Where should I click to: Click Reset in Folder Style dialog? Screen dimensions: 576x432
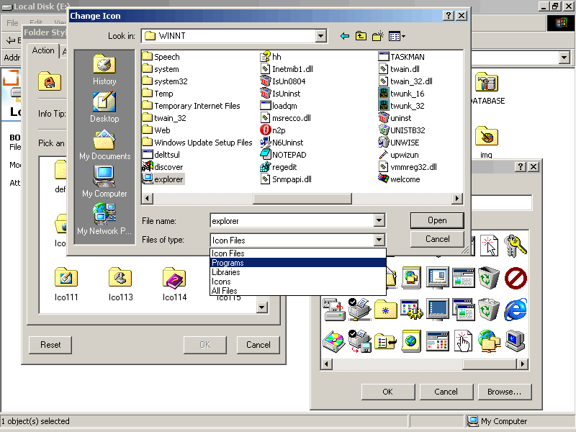50,345
